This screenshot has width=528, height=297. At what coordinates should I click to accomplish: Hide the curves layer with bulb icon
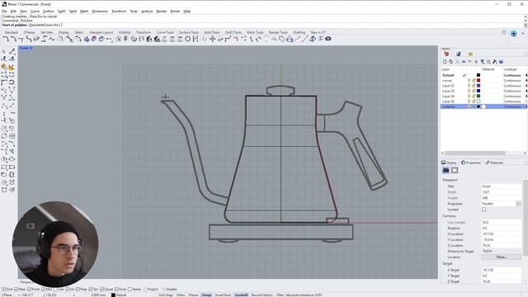[x=469, y=81]
